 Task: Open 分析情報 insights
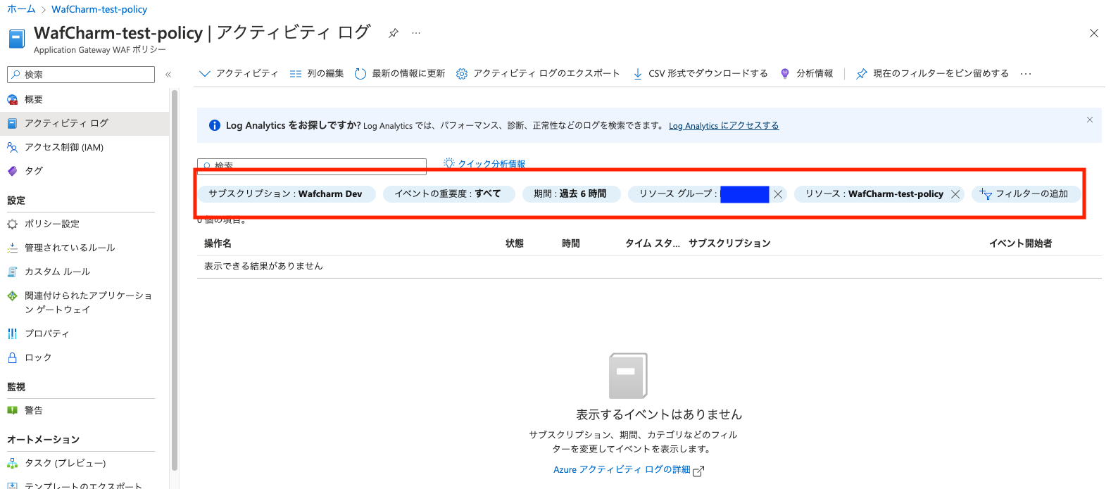(x=807, y=73)
